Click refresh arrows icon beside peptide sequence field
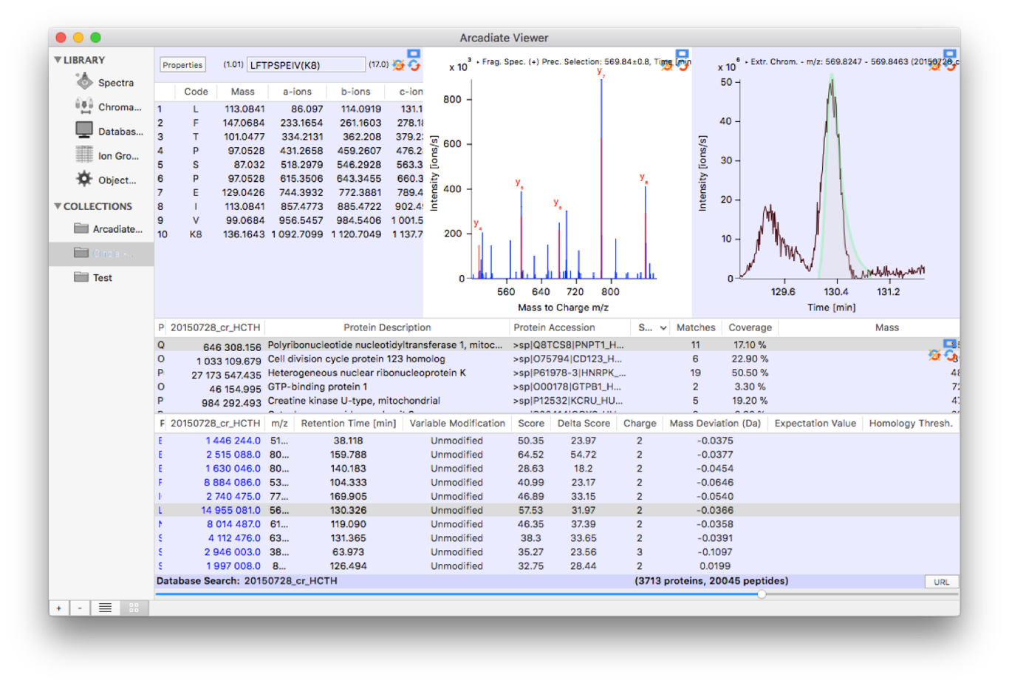Image resolution: width=1009 pixels, height=686 pixels. click(x=414, y=66)
